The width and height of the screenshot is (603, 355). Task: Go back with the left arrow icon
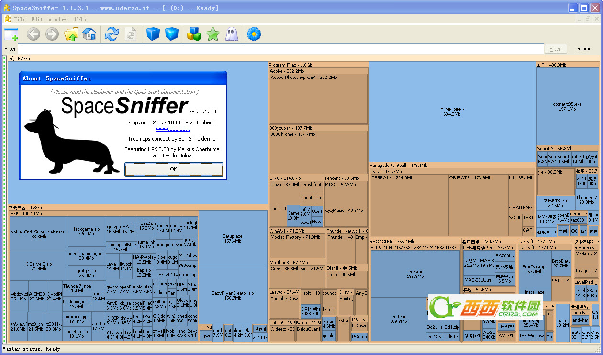click(33, 34)
